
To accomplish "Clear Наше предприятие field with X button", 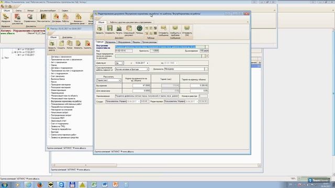I will coord(207,56).
